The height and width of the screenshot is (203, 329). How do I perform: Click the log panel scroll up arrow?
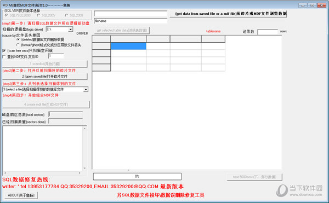coord(84,129)
